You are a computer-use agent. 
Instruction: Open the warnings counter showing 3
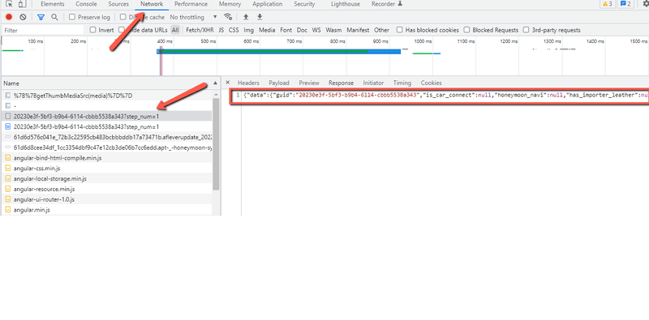coord(607,4)
